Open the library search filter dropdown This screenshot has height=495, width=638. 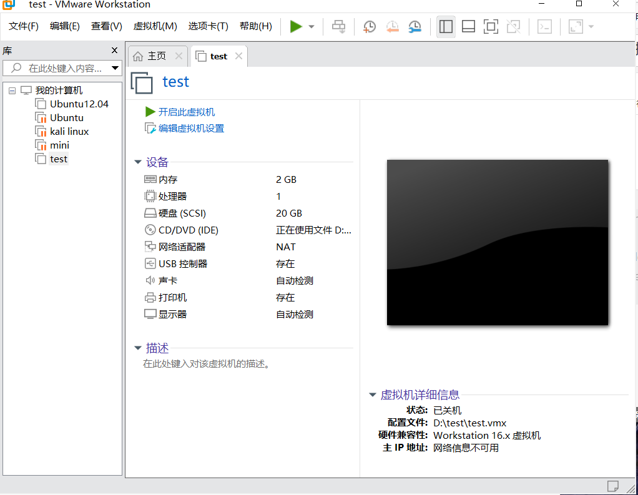click(x=114, y=68)
